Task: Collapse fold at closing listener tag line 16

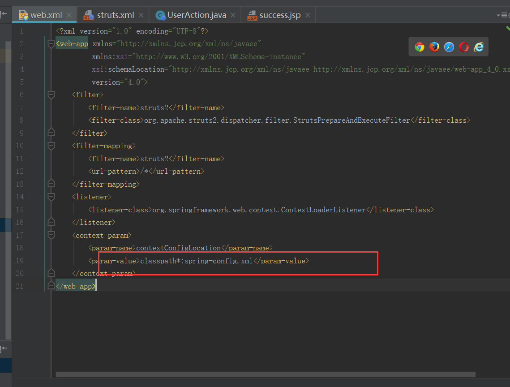Action: point(51,222)
